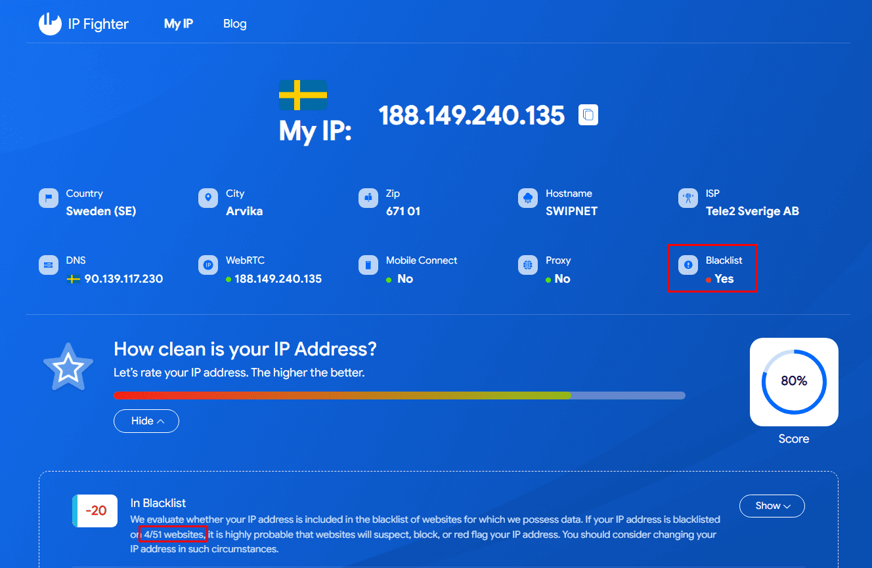Click the City location pin icon
Image resolution: width=872 pixels, height=568 pixels.
point(208,198)
